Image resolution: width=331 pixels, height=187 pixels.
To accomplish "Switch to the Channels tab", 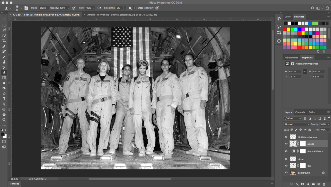I will 300,112.
